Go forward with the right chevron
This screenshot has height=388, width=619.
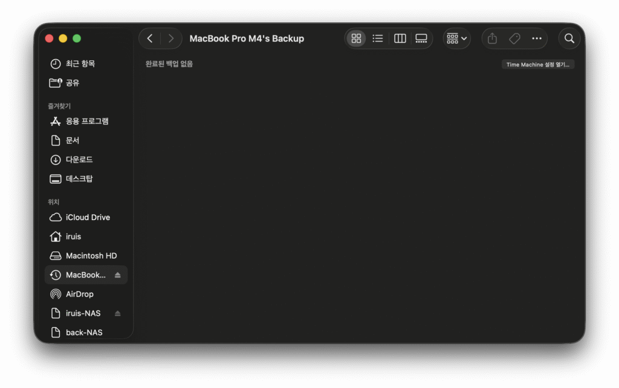tap(171, 39)
